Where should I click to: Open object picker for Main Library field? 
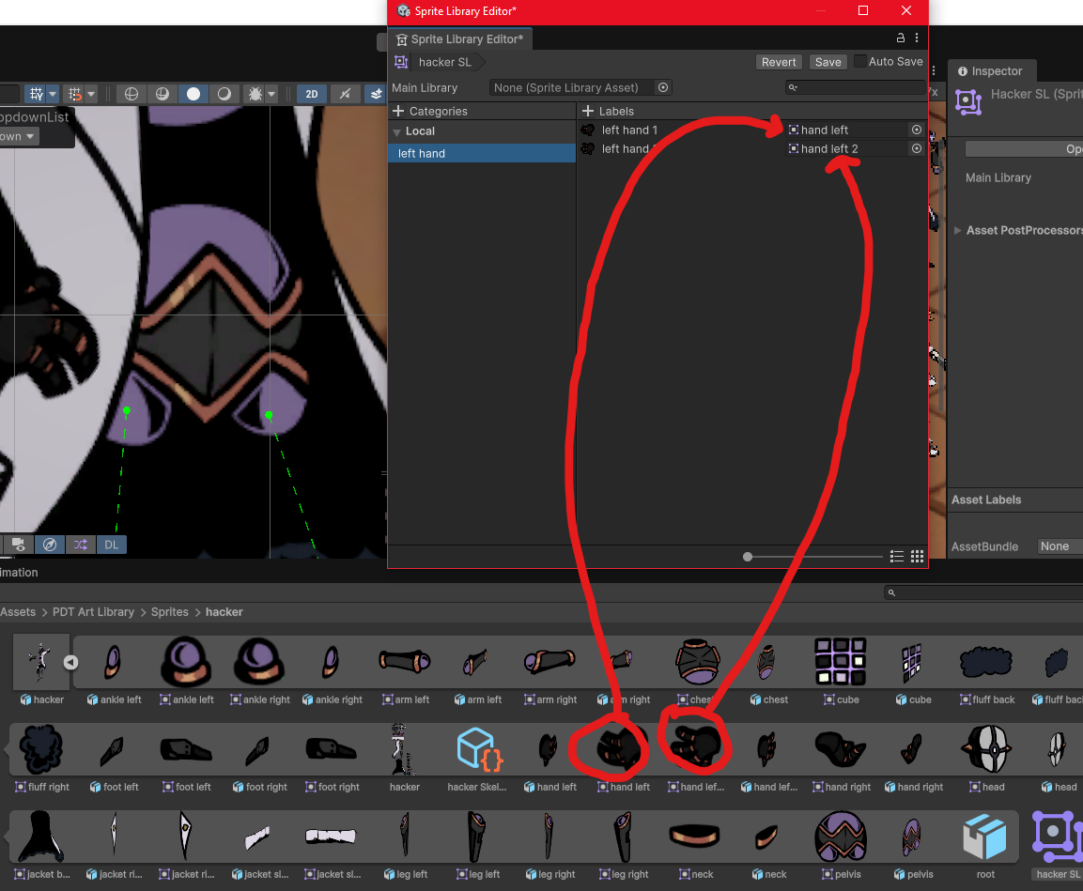(x=663, y=87)
